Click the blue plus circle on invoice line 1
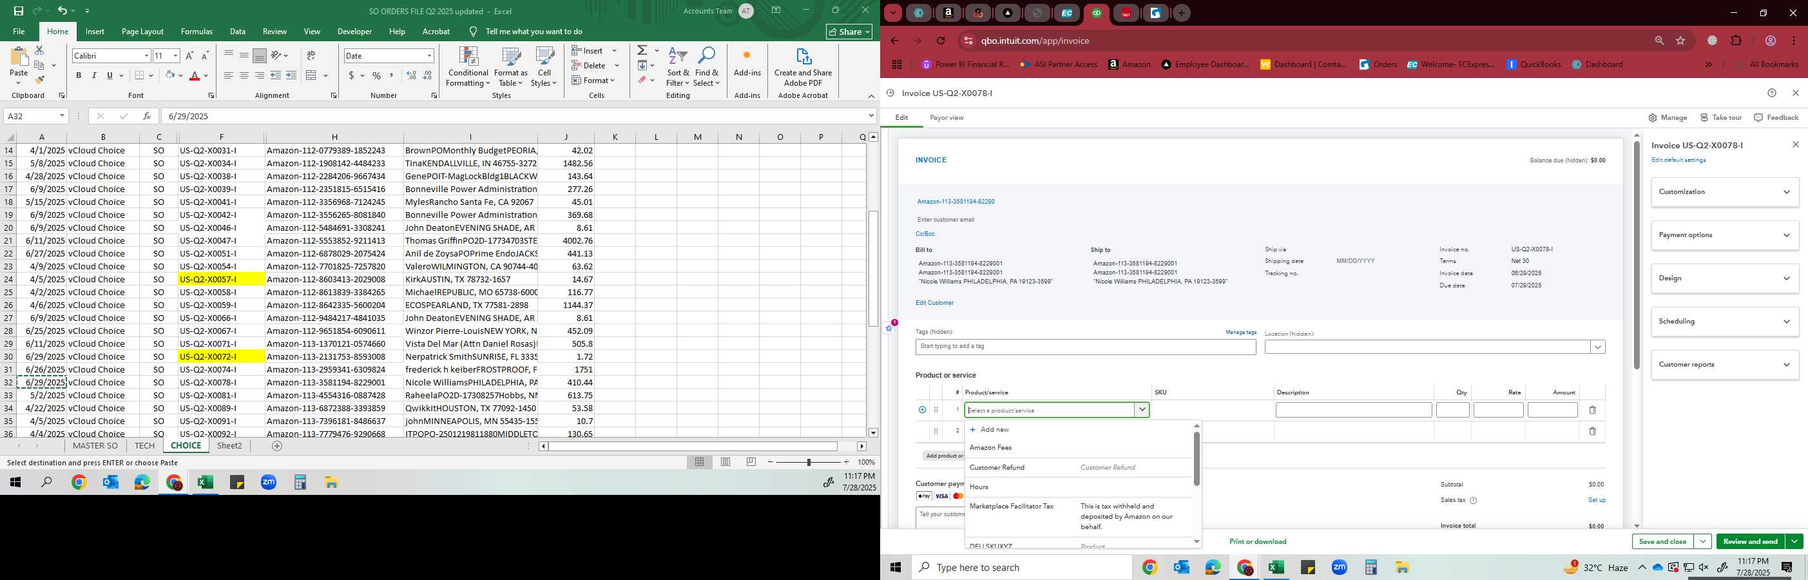 click(922, 410)
